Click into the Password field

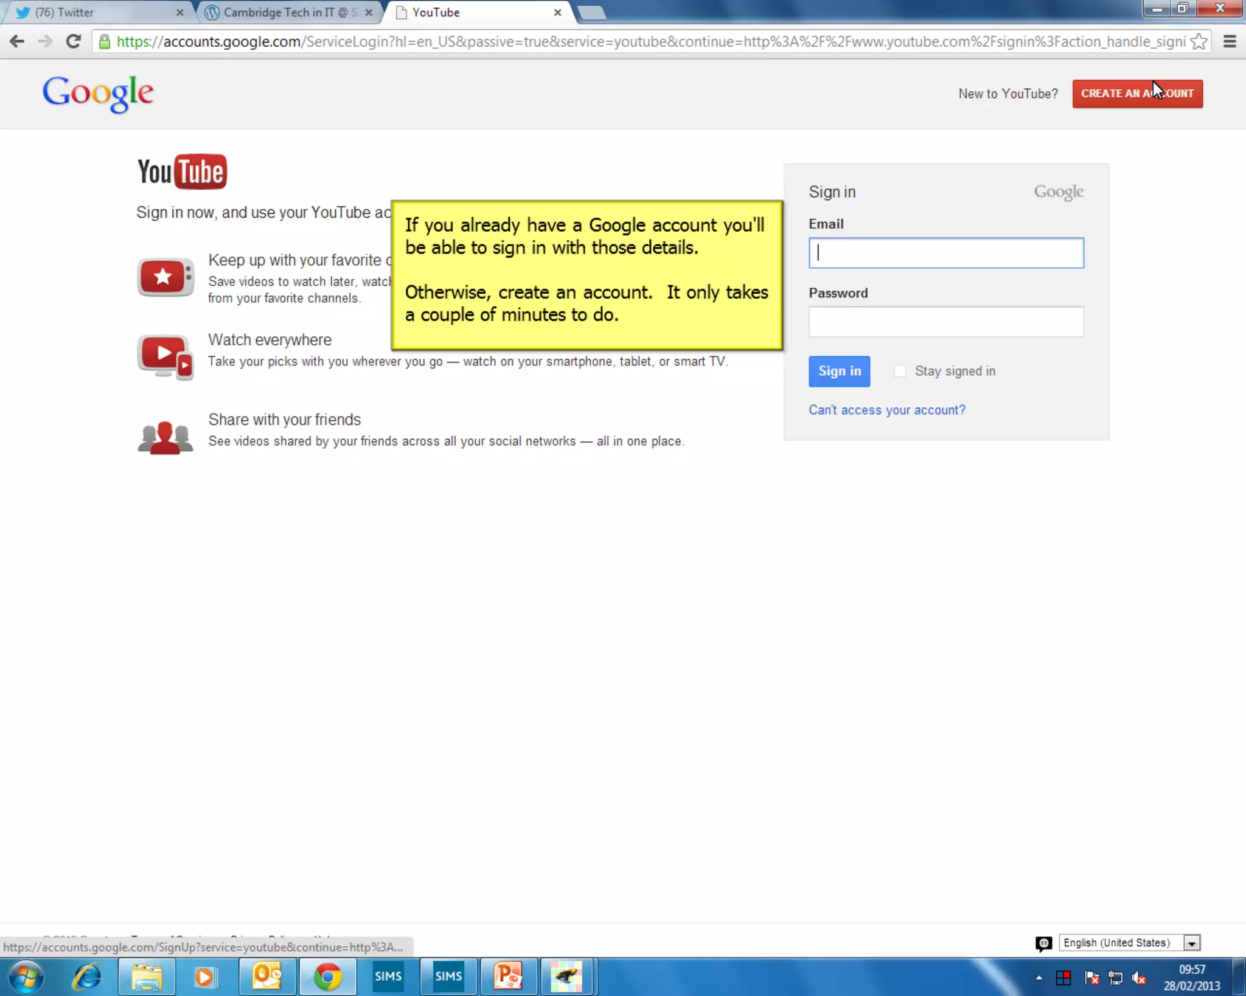tap(945, 322)
